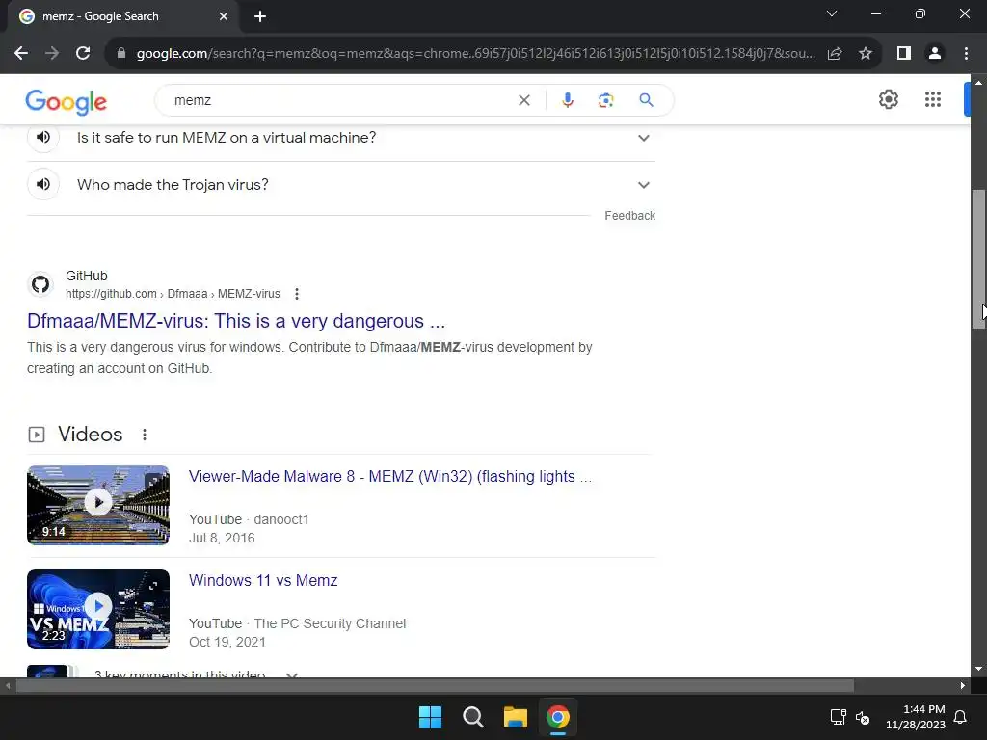Open Windows notifications bell
The height and width of the screenshot is (740, 987).
pyautogui.click(x=960, y=717)
